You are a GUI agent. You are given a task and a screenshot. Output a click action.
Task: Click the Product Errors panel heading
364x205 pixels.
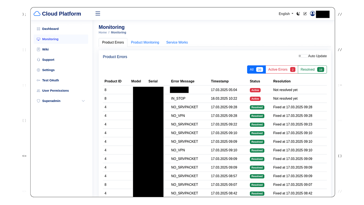point(115,57)
